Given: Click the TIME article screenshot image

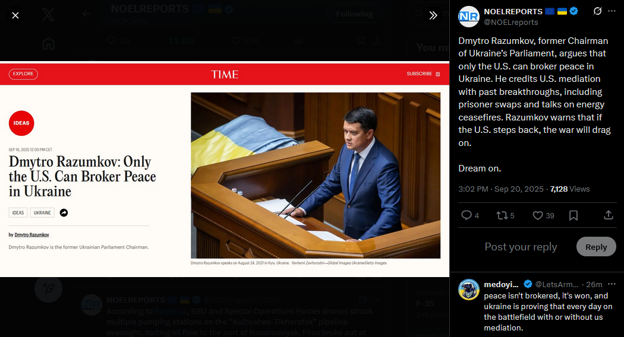Looking at the screenshot, I should pyautogui.click(x=225, y=169).
